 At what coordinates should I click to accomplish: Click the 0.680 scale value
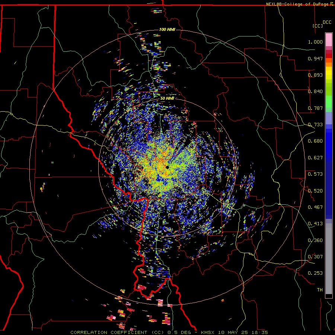pos(315,141)
